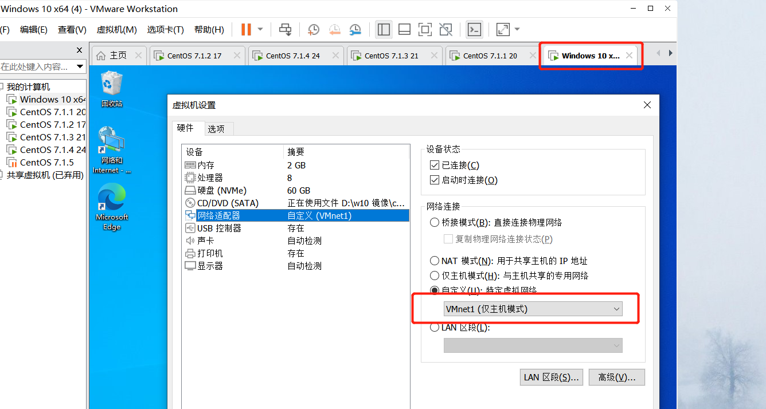Click the orange Suspend/pause VM button
The height and width of the screenshot is (409, 766).
coord(246,29)
